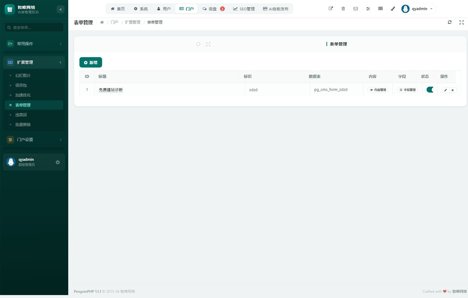Open 批量替换 in sidebar
Viewport: 468px width, 298px height.
coord(34,125)
